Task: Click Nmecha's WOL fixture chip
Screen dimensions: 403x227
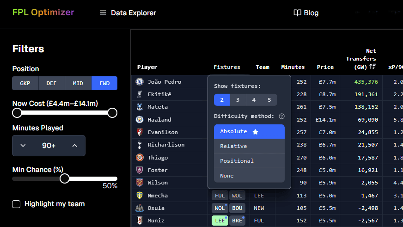Action: point(237,196)
